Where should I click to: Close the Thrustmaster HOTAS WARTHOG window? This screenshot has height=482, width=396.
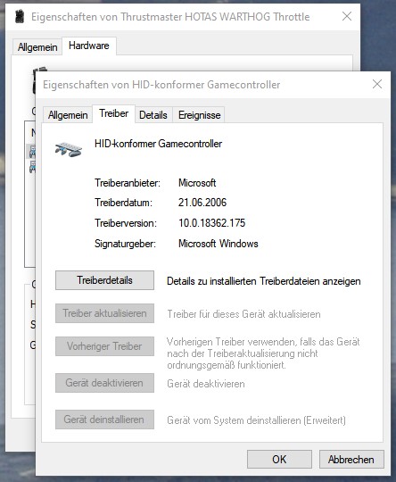click(x=347, y=16)
